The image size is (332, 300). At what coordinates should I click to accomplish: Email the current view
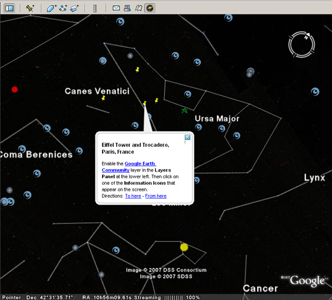click(116, 8)
